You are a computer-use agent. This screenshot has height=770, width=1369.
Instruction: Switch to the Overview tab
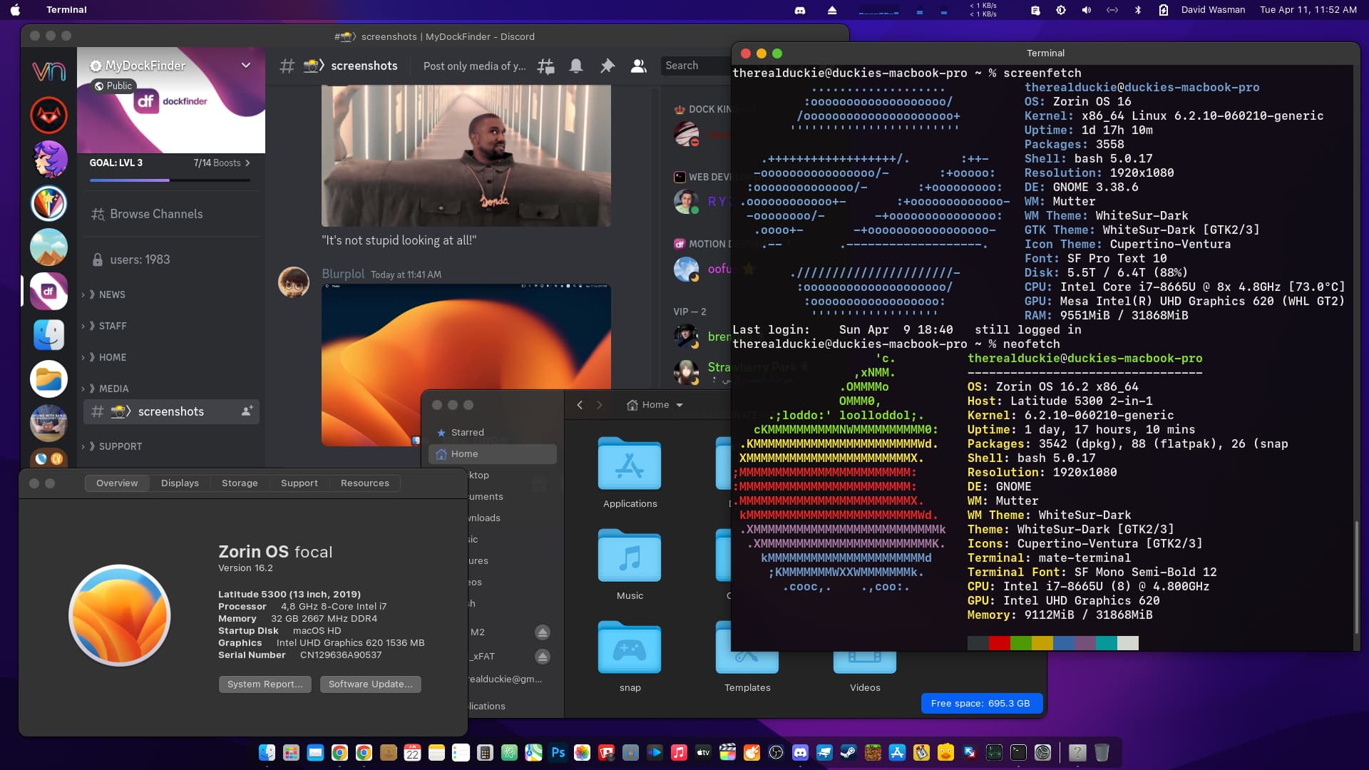click(117, 483)
